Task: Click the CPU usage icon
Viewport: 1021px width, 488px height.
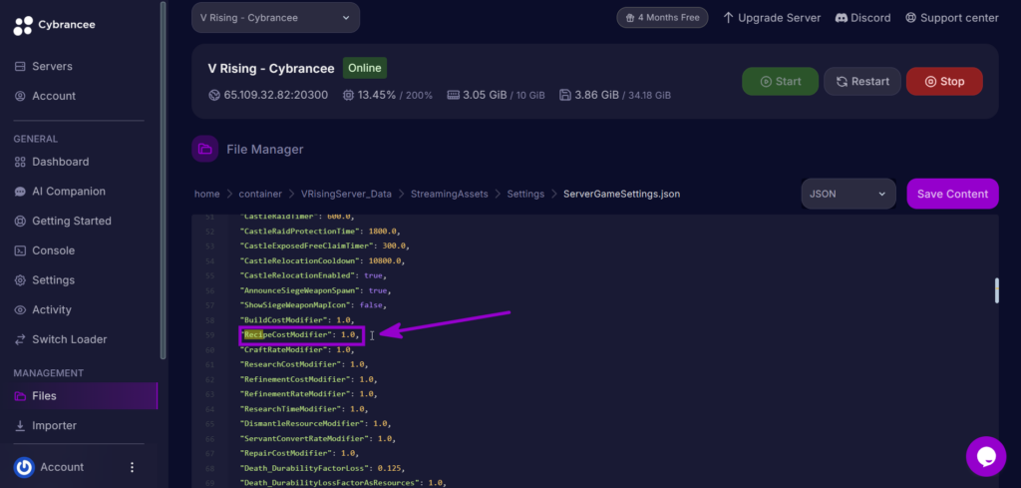Action: [348, 95]
